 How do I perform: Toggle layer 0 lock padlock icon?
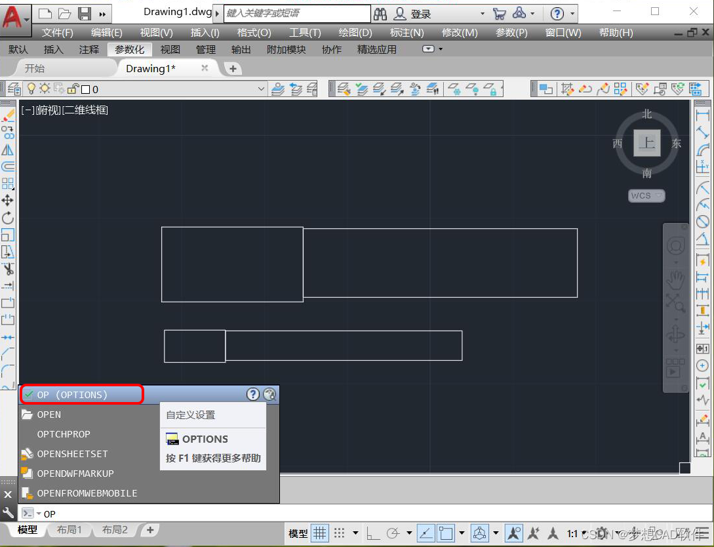(73, 89)
